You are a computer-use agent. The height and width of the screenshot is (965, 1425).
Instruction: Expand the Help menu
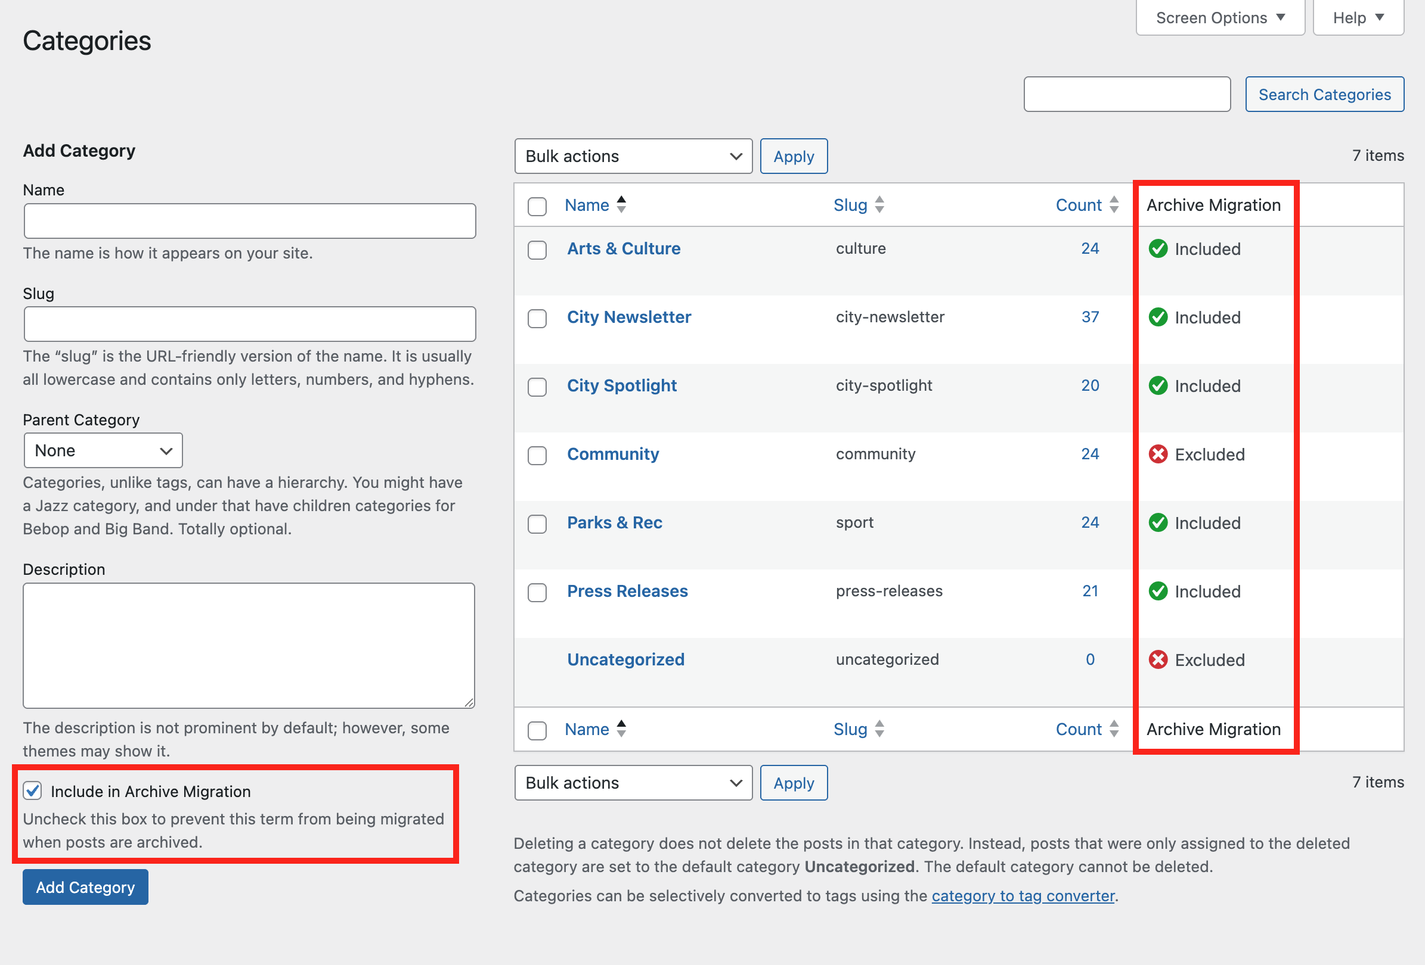pos(1358,17)
